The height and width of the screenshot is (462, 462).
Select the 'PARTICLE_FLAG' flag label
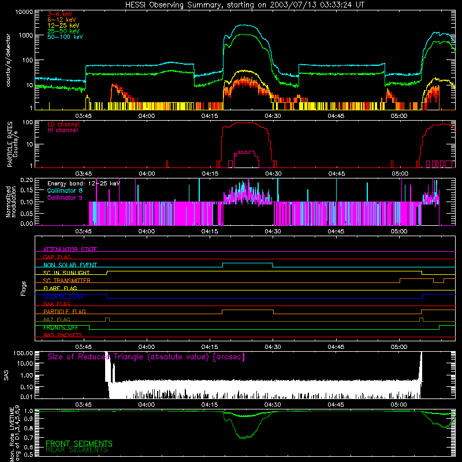pos(65,311)
